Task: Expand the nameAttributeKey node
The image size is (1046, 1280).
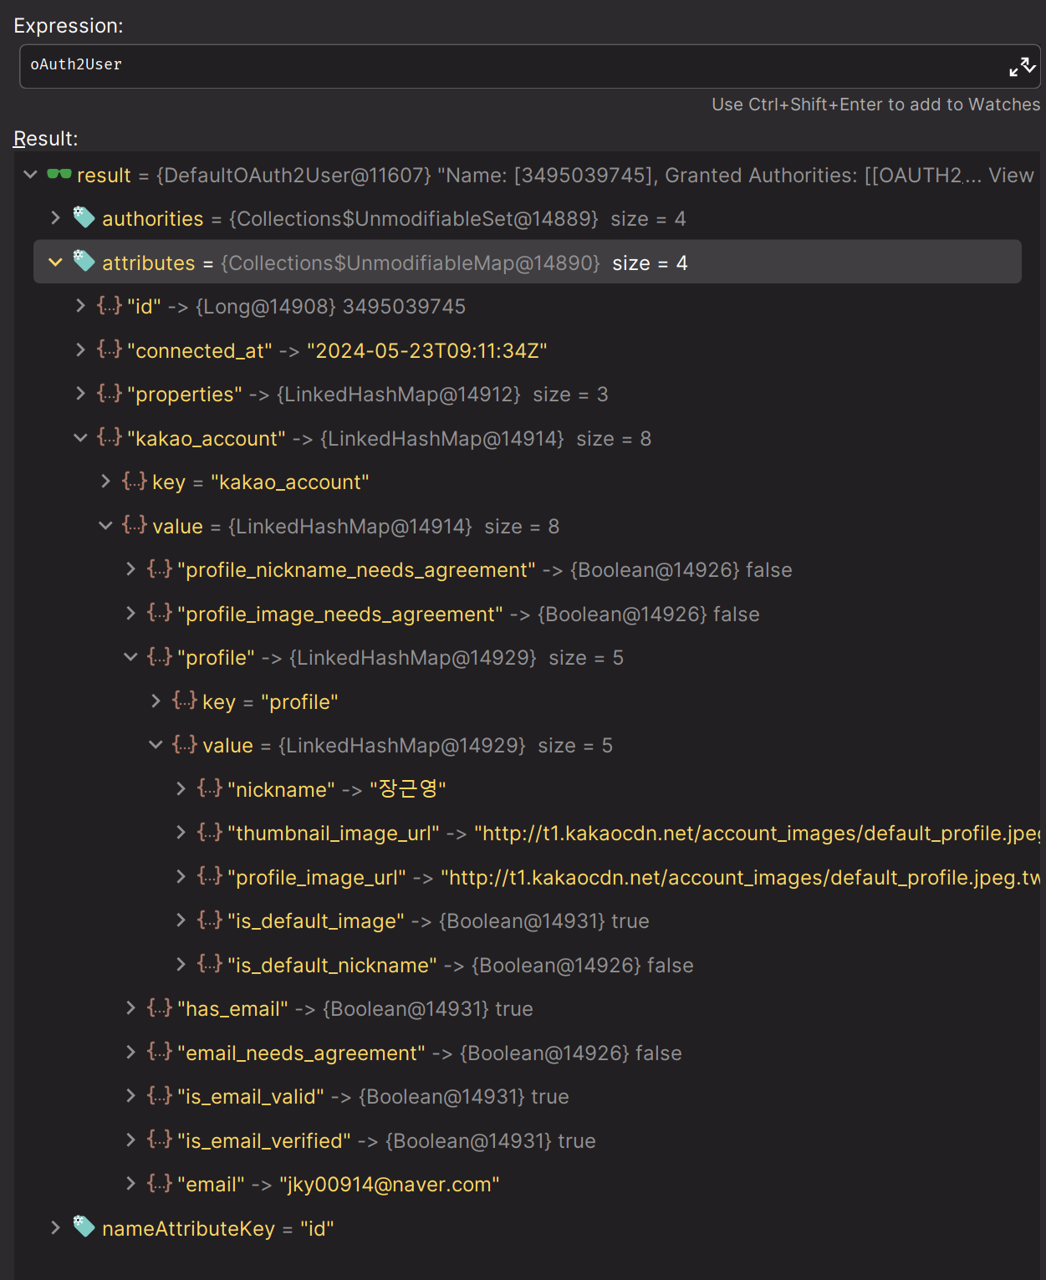Action: [55, 1228]
